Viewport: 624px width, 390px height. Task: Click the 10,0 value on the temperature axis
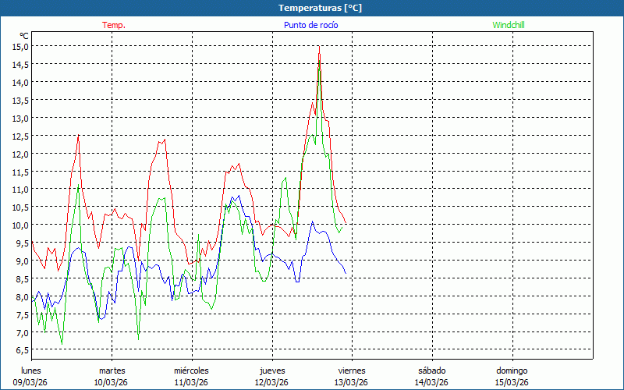[20, 225]
